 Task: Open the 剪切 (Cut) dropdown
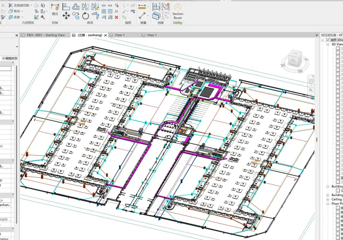click(22, 11)
